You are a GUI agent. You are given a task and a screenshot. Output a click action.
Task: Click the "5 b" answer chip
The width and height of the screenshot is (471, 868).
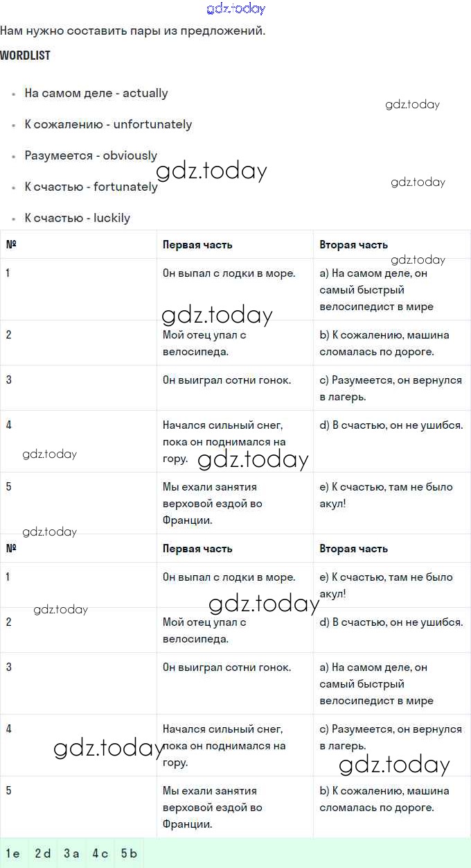point(130,853)
